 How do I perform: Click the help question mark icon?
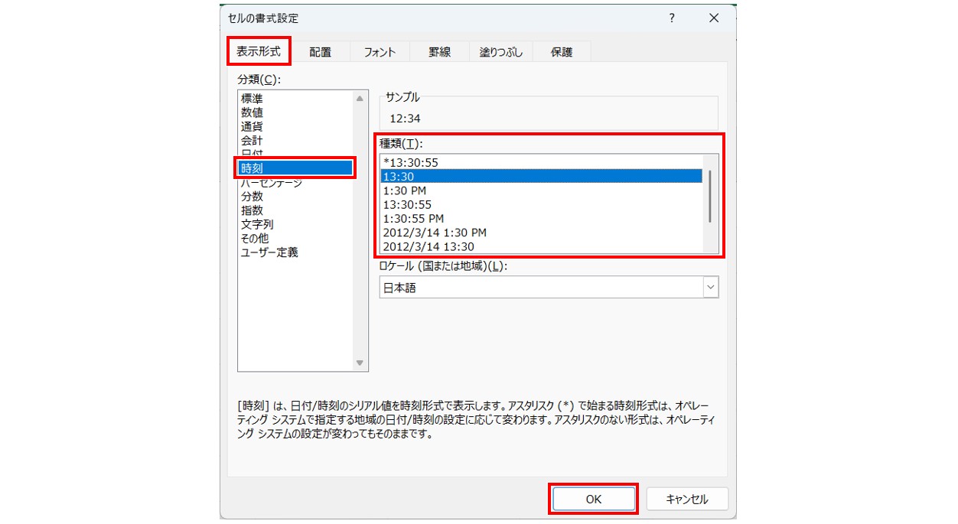tap(672, 18)
